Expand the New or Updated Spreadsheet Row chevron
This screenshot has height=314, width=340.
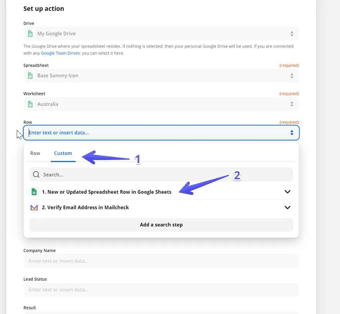pyautogui.click(x=287, y=192)
